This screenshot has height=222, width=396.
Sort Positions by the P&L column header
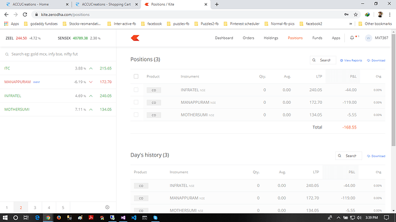coord(353,76)
